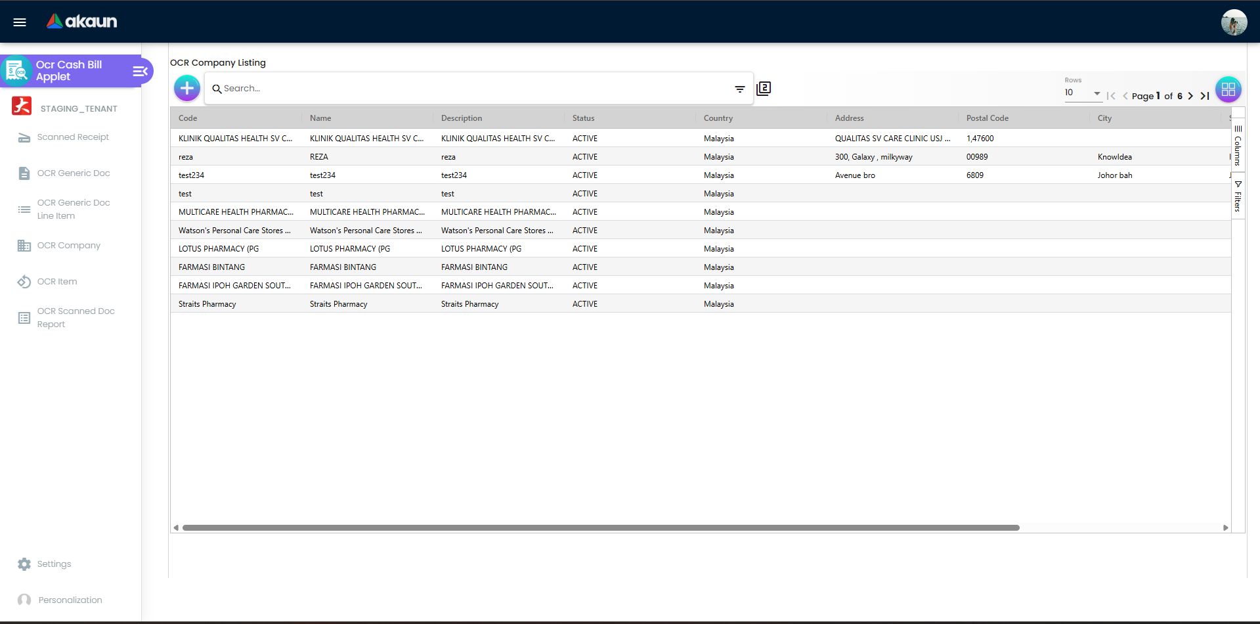Click the OCR Item sidebar icon
1260x624 pixels.
(x=24, y=282)
